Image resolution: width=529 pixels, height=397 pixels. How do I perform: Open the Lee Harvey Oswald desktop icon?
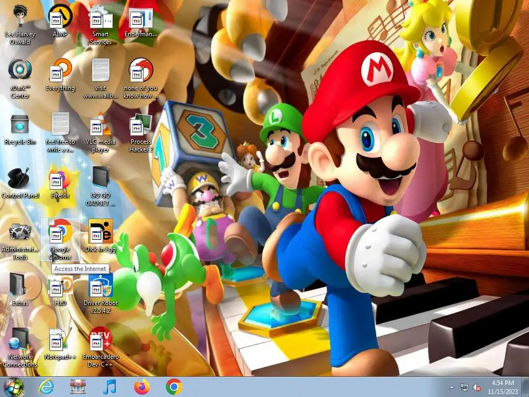pyautogui.click(x=20, y=25)
